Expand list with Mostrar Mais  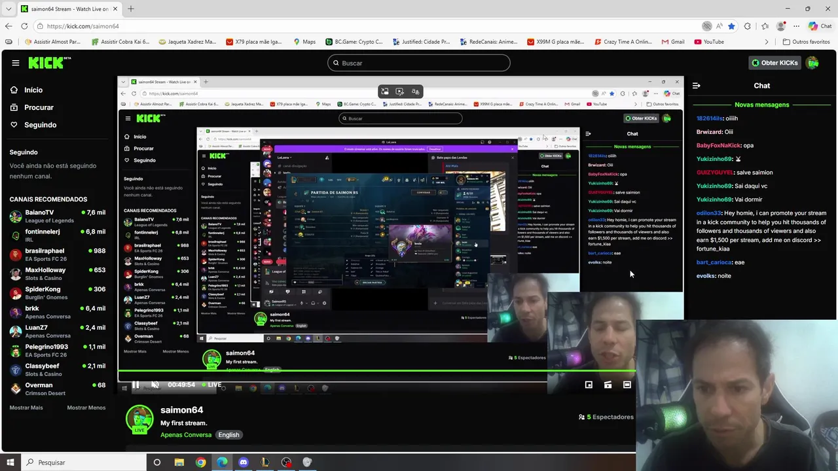tap(26, 408)
